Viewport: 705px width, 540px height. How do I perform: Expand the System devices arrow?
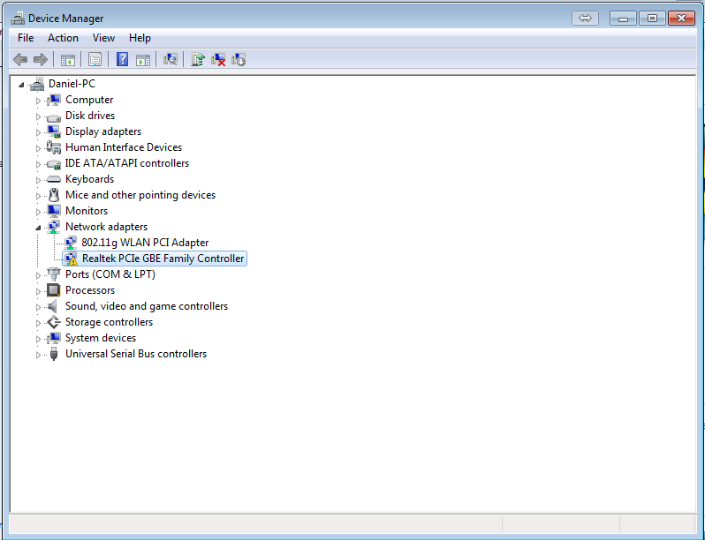tap(38, 339)
